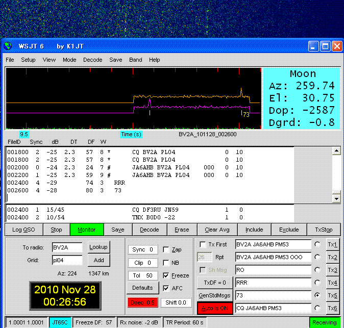
Task: Open the Setup menu
Action: point(28,60)
